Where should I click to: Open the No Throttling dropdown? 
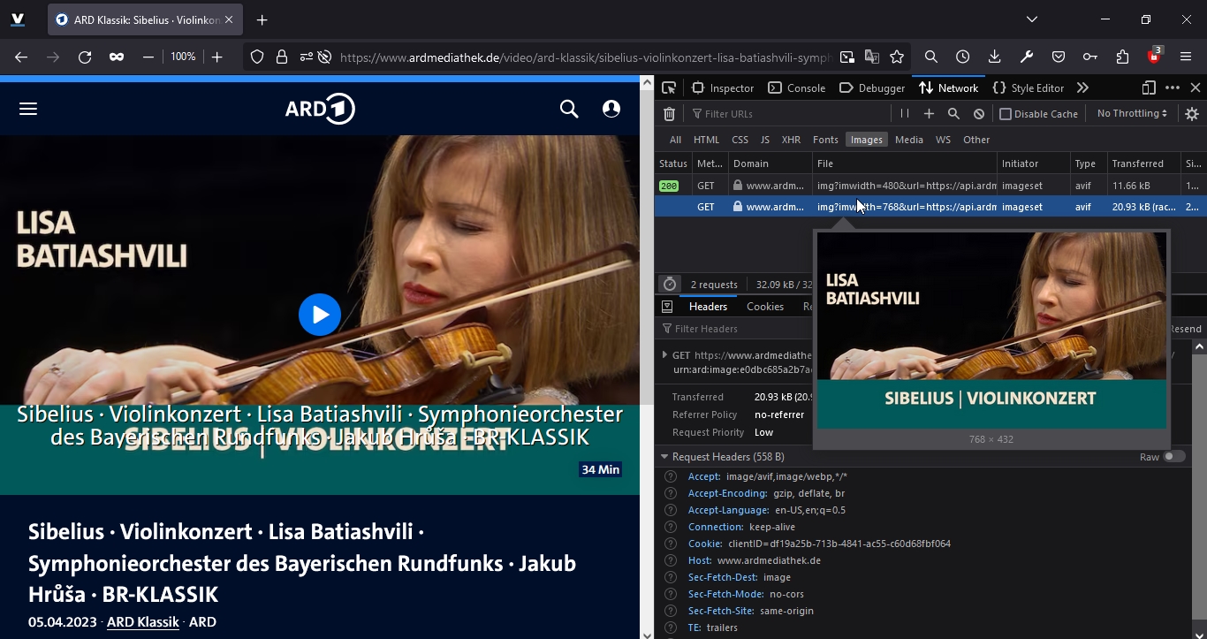tap(1131, 113)
